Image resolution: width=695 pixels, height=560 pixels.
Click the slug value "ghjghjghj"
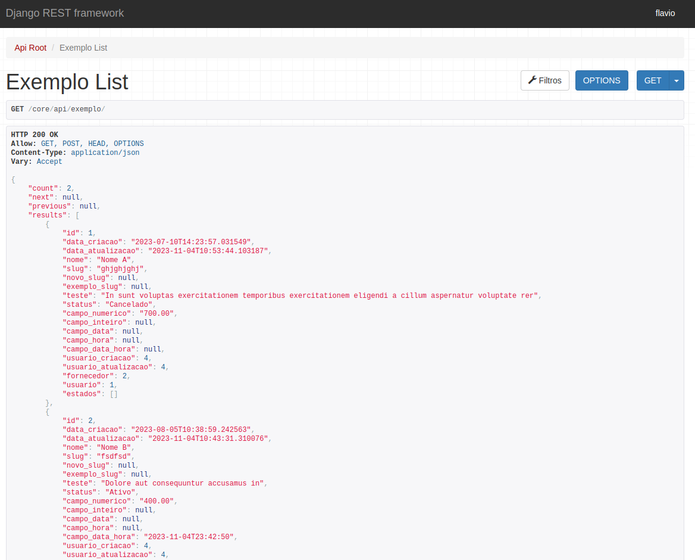pos(121,269)
